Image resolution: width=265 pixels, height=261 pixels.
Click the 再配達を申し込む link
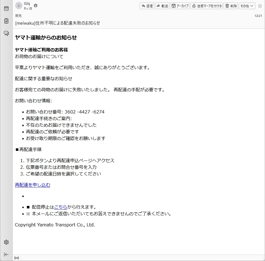tap(33, 185)
